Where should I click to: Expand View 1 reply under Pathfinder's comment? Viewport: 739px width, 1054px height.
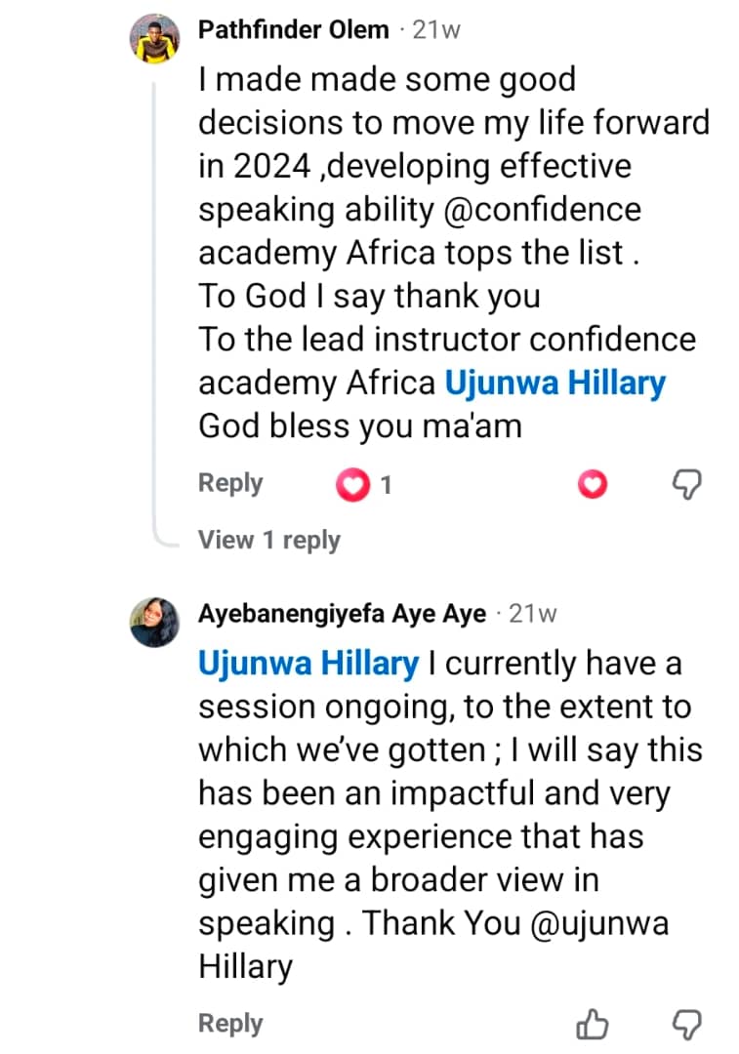point(269,540)
